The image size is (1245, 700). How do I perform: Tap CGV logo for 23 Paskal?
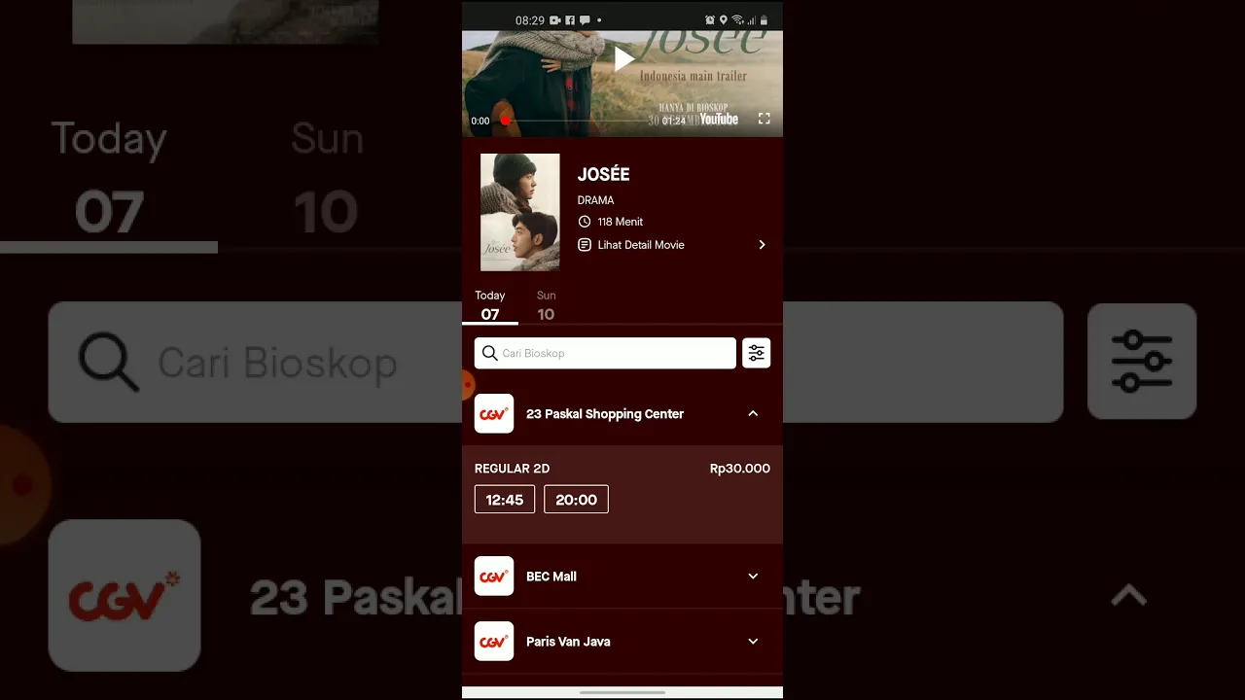point(494,413)
